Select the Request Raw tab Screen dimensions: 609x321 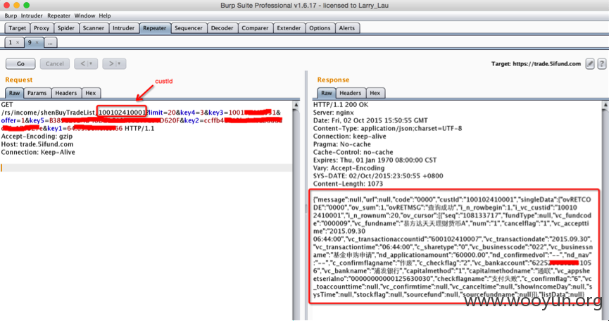coord(14,93)
